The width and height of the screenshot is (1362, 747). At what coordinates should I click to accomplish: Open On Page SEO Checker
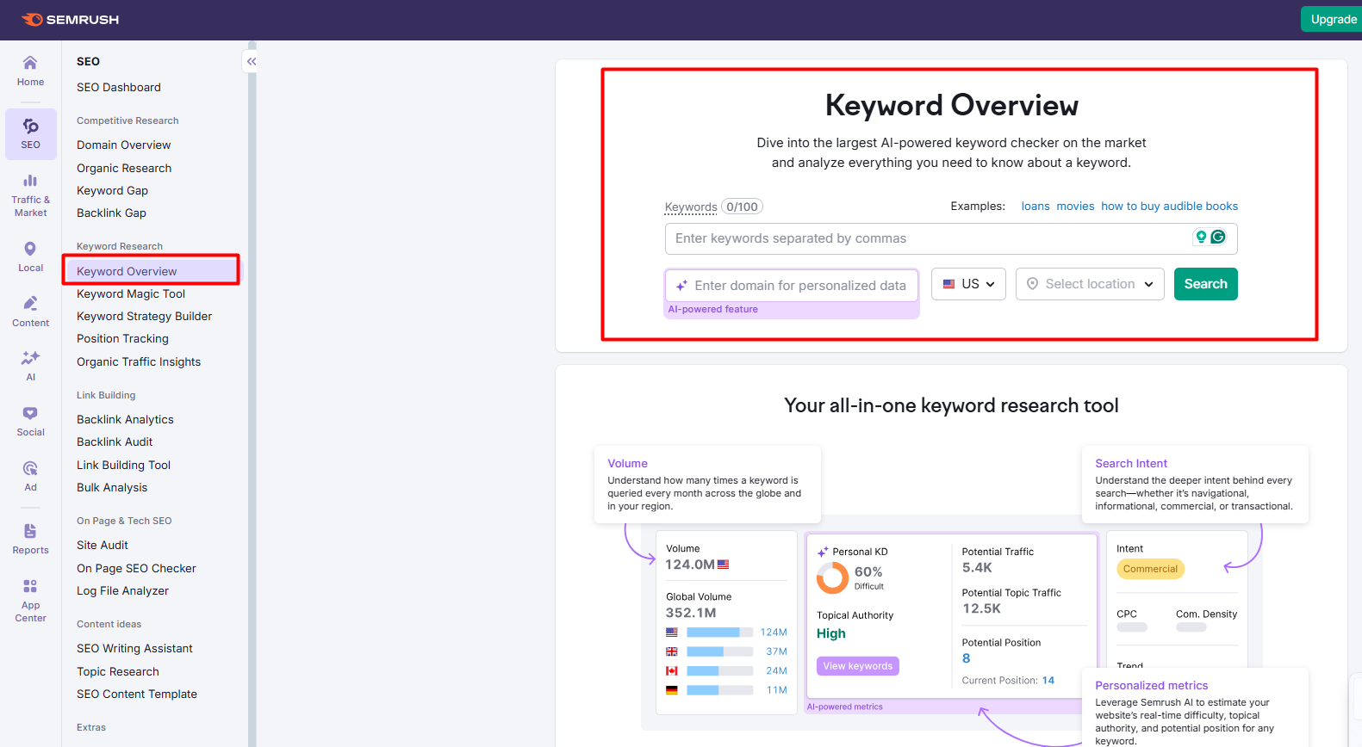click(x=136, y=568)
